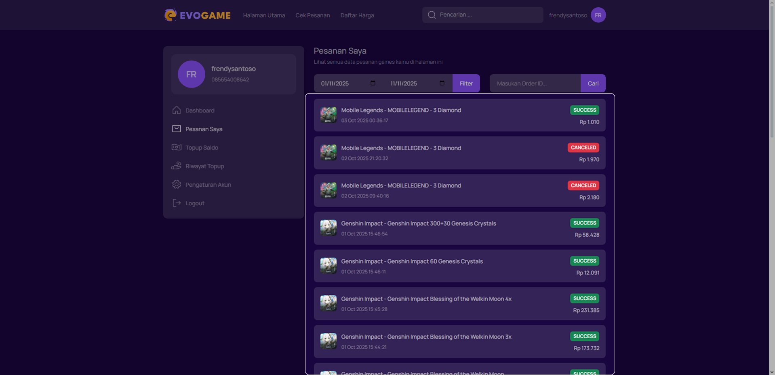Click thumbnail of Welkin Moon 3x order
This screenshot has width=775, height=375.
[x=328, y=341]
